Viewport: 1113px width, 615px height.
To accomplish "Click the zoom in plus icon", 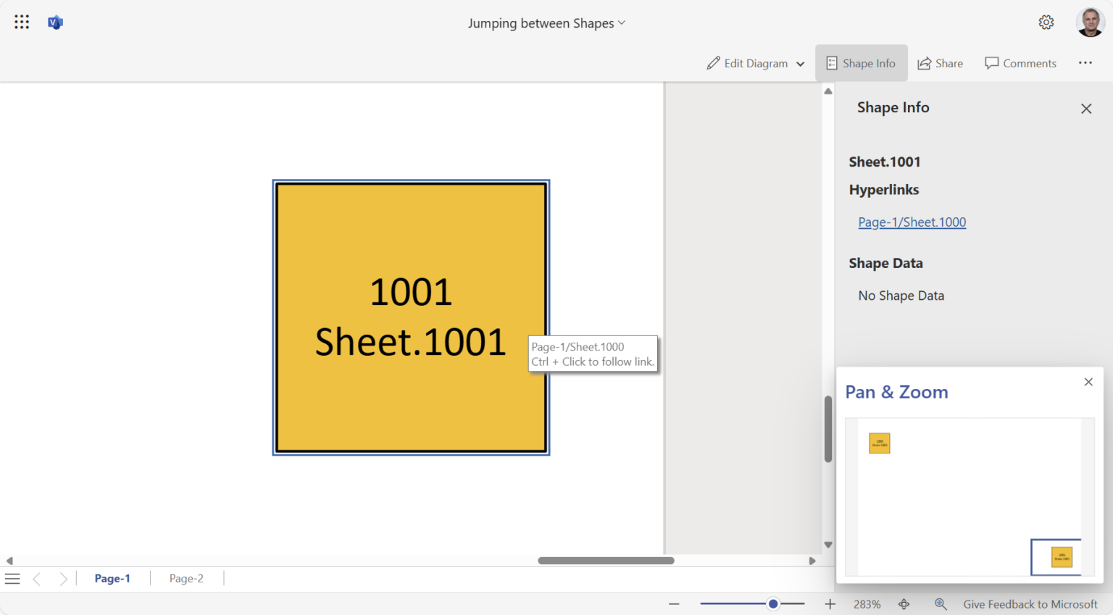I will (830, 603).
